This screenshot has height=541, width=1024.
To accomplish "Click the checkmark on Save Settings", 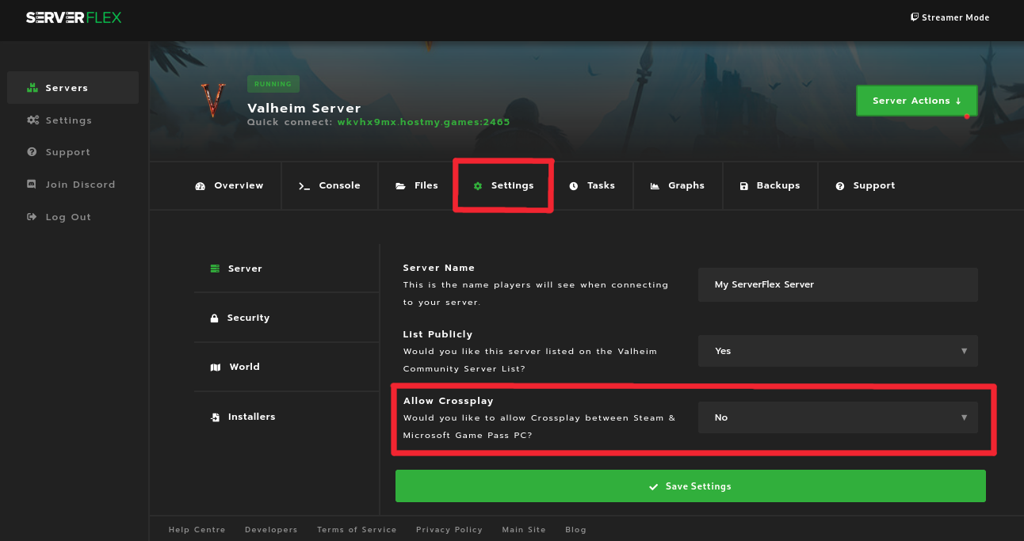I will coord(654,487).
